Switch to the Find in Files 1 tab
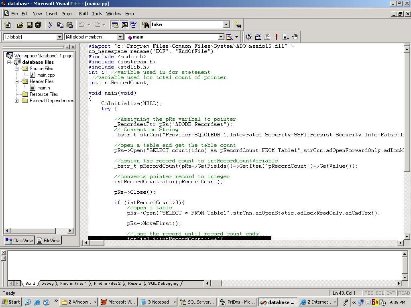 [x=73, y=284]
